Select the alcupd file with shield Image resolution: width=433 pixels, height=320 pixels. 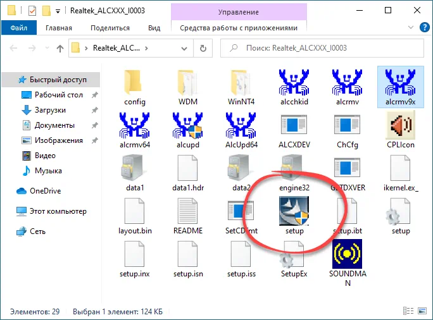pos(188,130)
